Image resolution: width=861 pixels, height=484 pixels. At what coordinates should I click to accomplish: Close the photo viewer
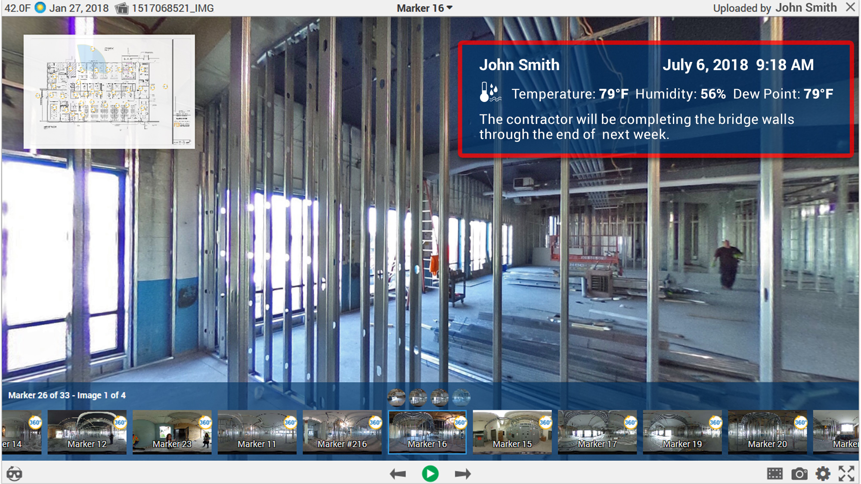click(850, 7)
